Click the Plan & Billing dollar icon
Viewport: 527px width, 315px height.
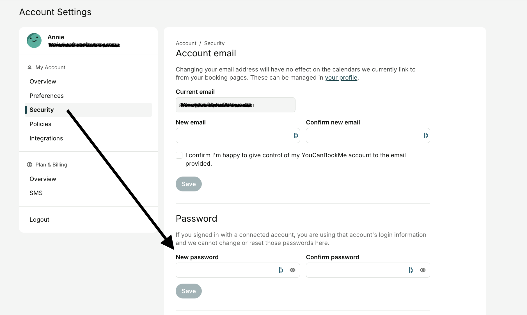click(29, 165)
